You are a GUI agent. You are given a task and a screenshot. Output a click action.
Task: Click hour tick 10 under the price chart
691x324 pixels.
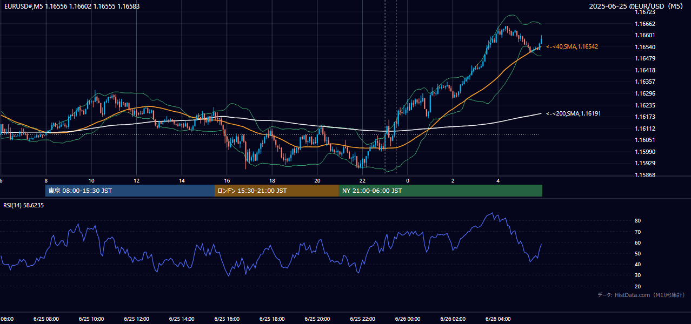point(91,181)
